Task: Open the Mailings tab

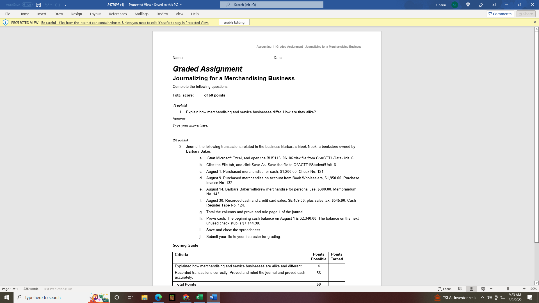Action: click(141, 14)
